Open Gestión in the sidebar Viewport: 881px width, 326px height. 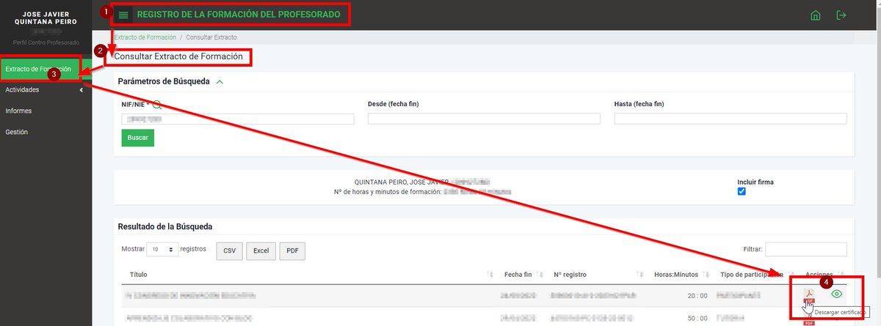[x=16, y=133]
